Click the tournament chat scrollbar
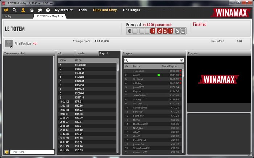 pos(54,103)
